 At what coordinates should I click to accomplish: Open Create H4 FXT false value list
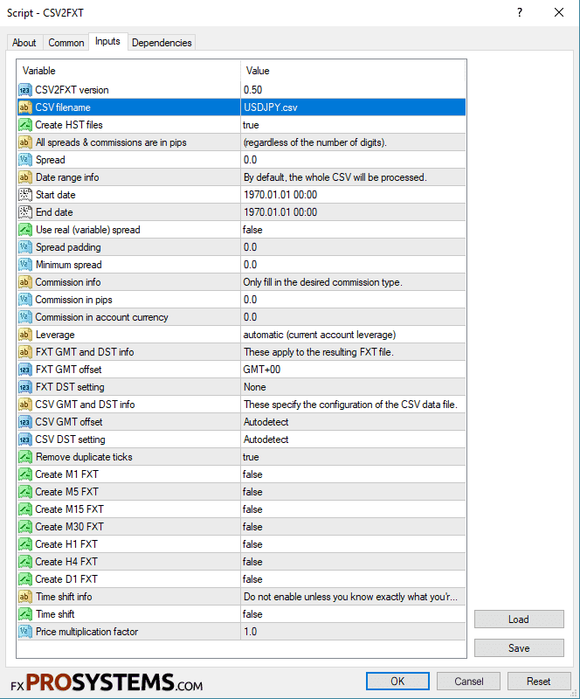coord(353,562)
